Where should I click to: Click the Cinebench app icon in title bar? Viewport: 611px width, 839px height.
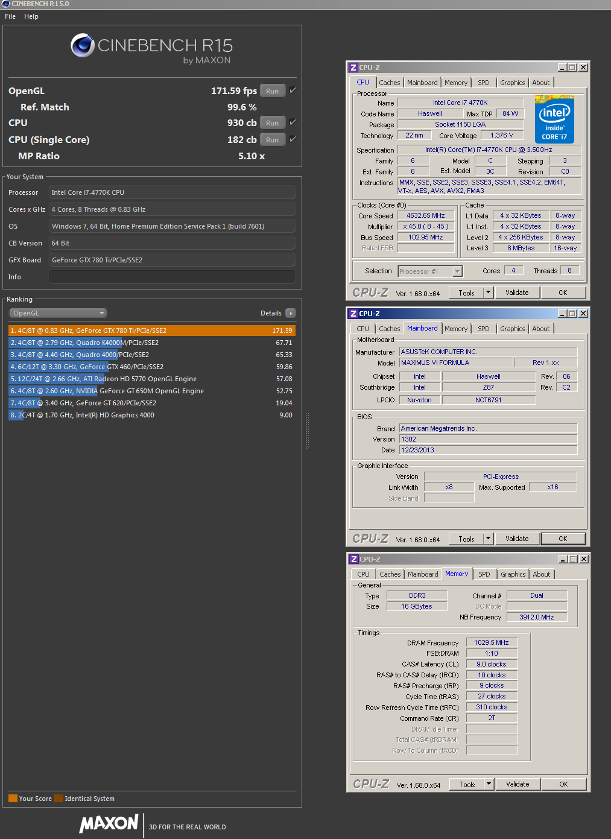coord(6,4)
